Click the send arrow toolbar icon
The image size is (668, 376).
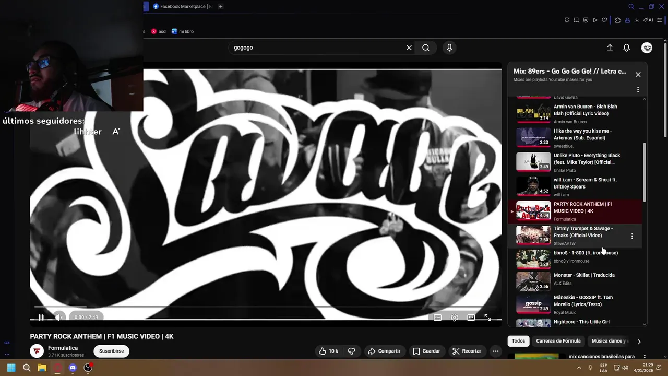pos(595,20)
